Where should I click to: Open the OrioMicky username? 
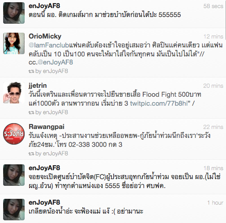point(45,36)
